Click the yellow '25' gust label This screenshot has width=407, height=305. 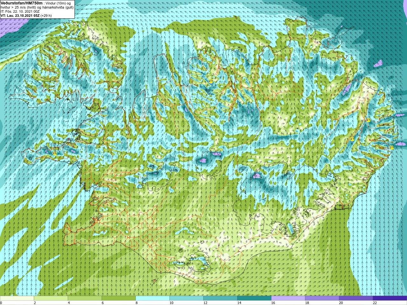55,153
